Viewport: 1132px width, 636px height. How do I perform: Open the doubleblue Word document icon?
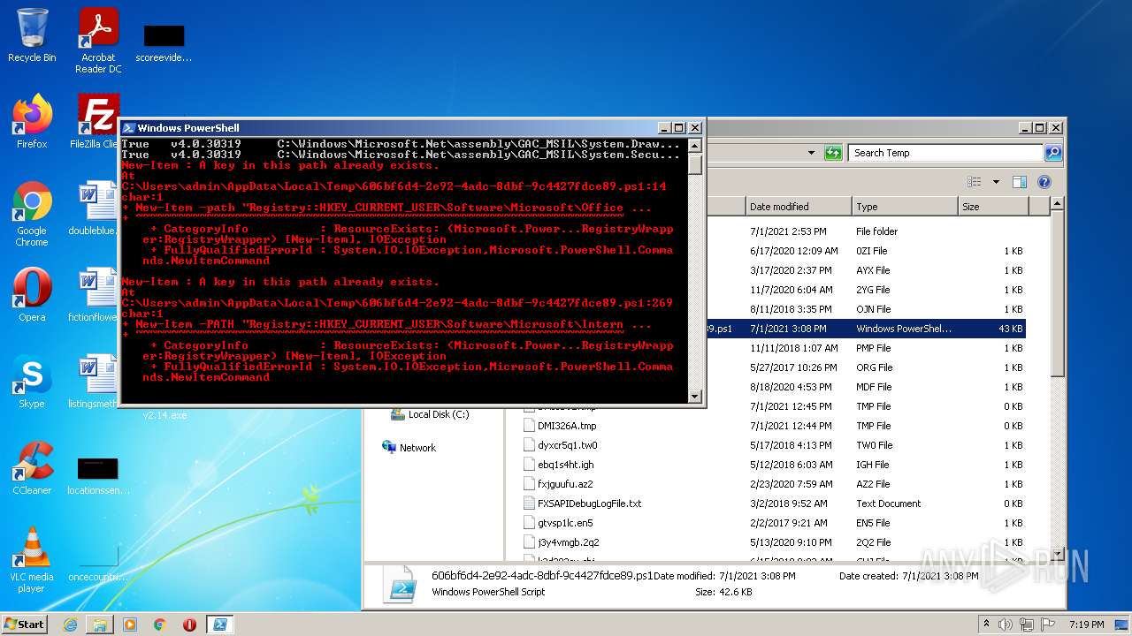pyautogui.click(x=96, y=208)
